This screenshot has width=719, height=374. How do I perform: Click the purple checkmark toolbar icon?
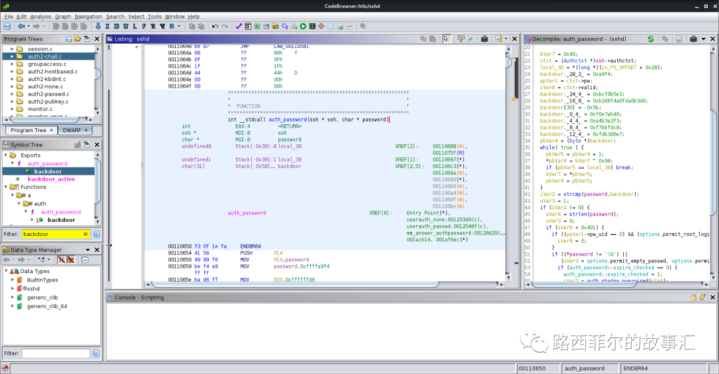[238, 27]
